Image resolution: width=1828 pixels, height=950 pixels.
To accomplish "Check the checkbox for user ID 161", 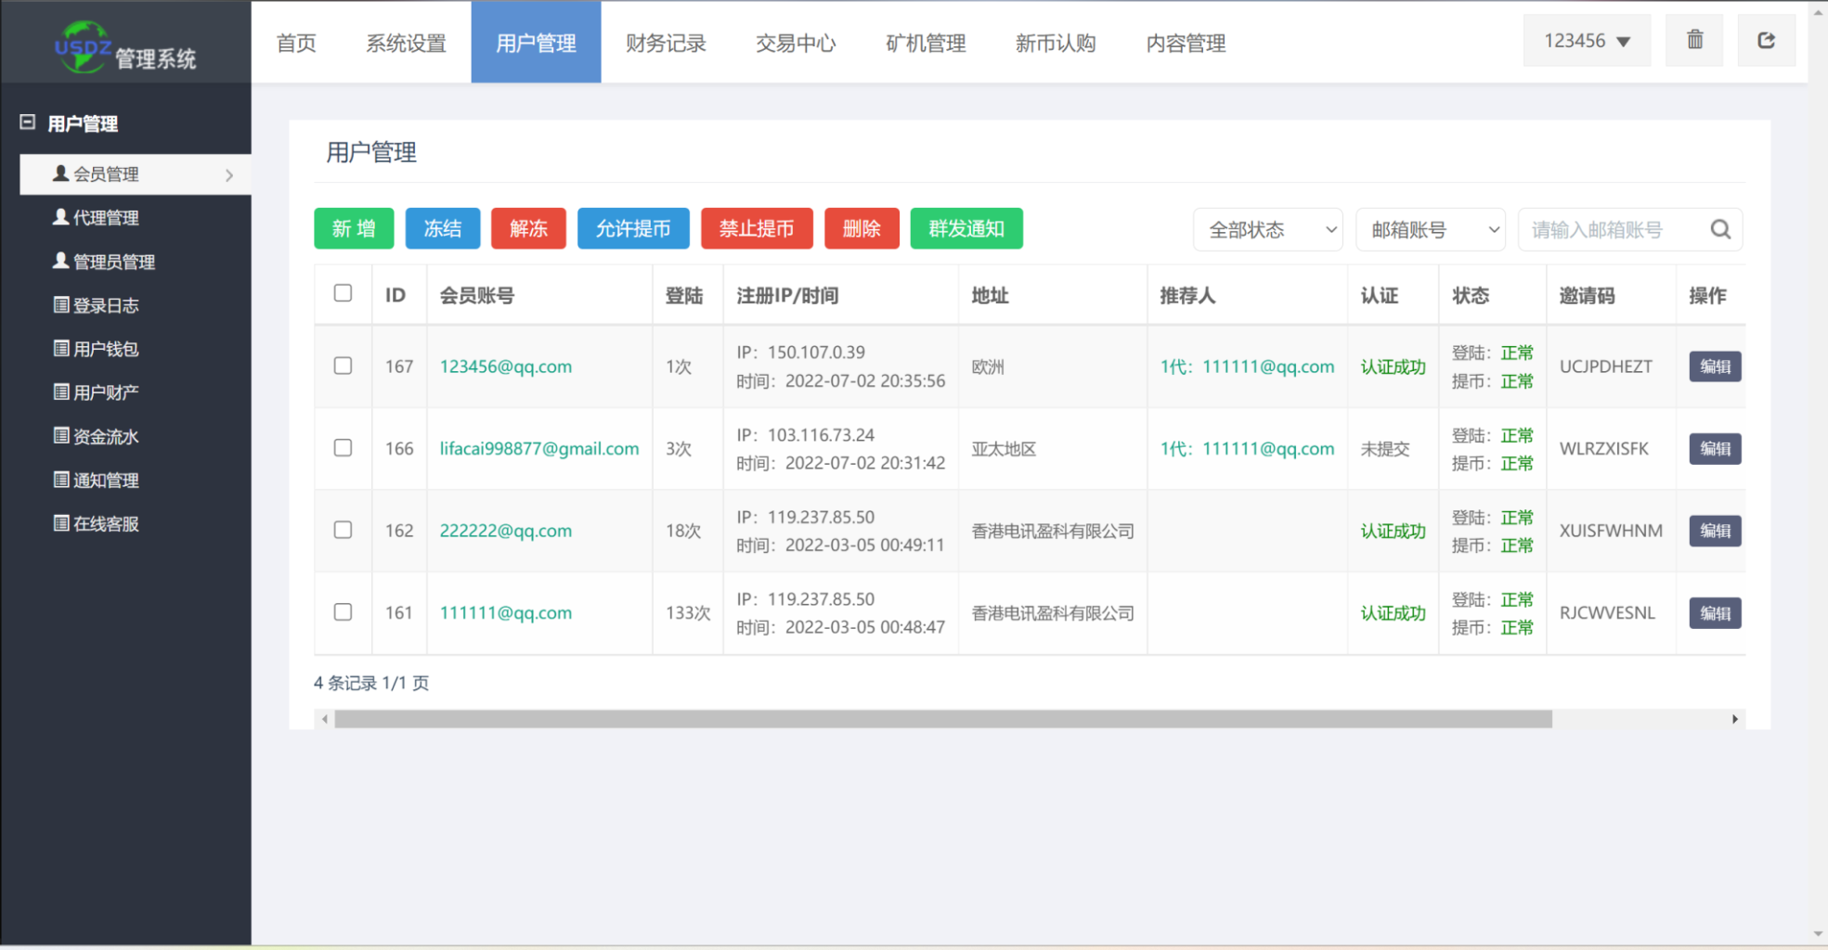I will [344, 612].
